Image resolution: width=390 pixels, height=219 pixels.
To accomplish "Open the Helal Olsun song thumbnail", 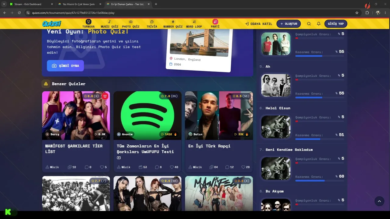I will pos(276,127).
